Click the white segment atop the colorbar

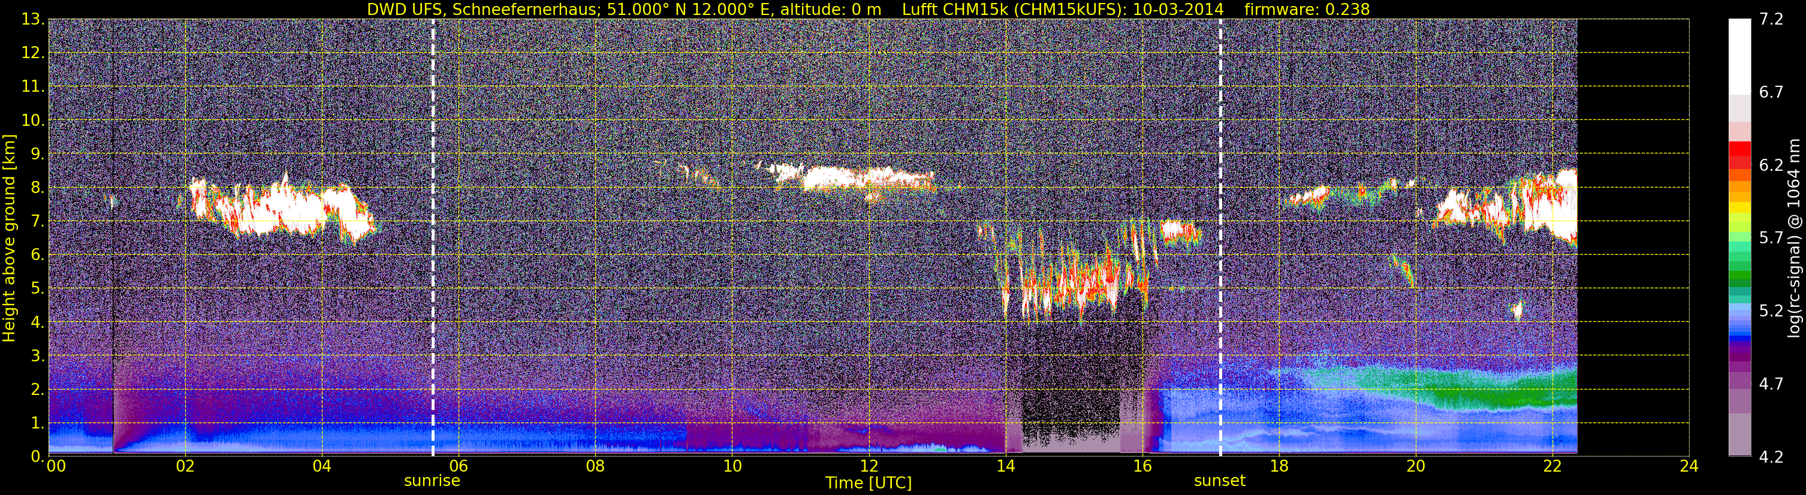1739,56
